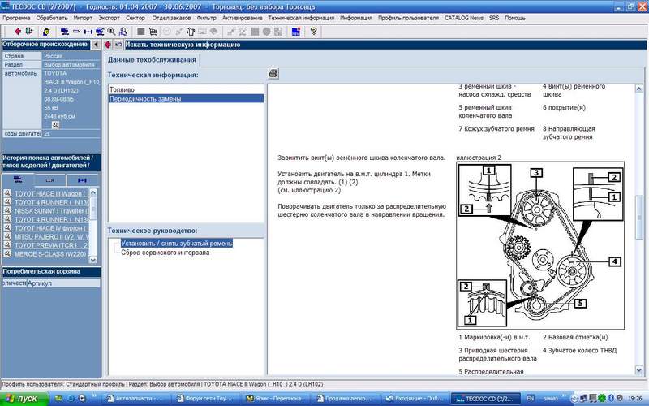Screen dimensions: 649x406
Task: Collapse the left panel with black arrow
Action: point(97,44)
